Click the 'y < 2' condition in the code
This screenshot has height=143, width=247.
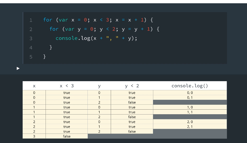coord(107,29)
